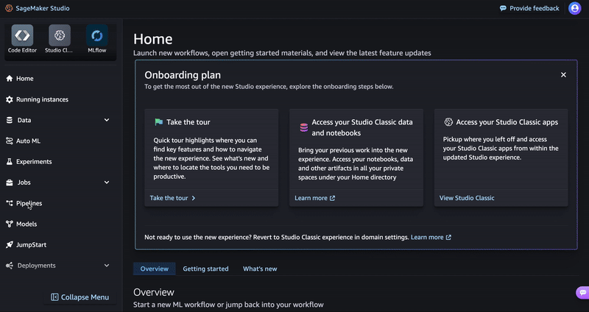Screen dimensions: 589x312
Task: Click the Experiments flask icon
Action: coord(10,161)
